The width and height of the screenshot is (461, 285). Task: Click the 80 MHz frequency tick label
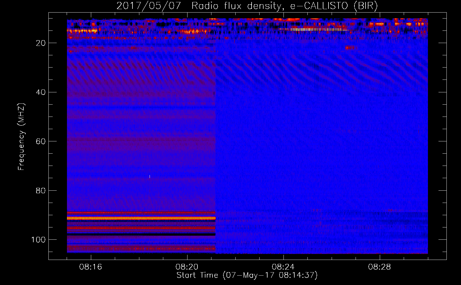41,190
